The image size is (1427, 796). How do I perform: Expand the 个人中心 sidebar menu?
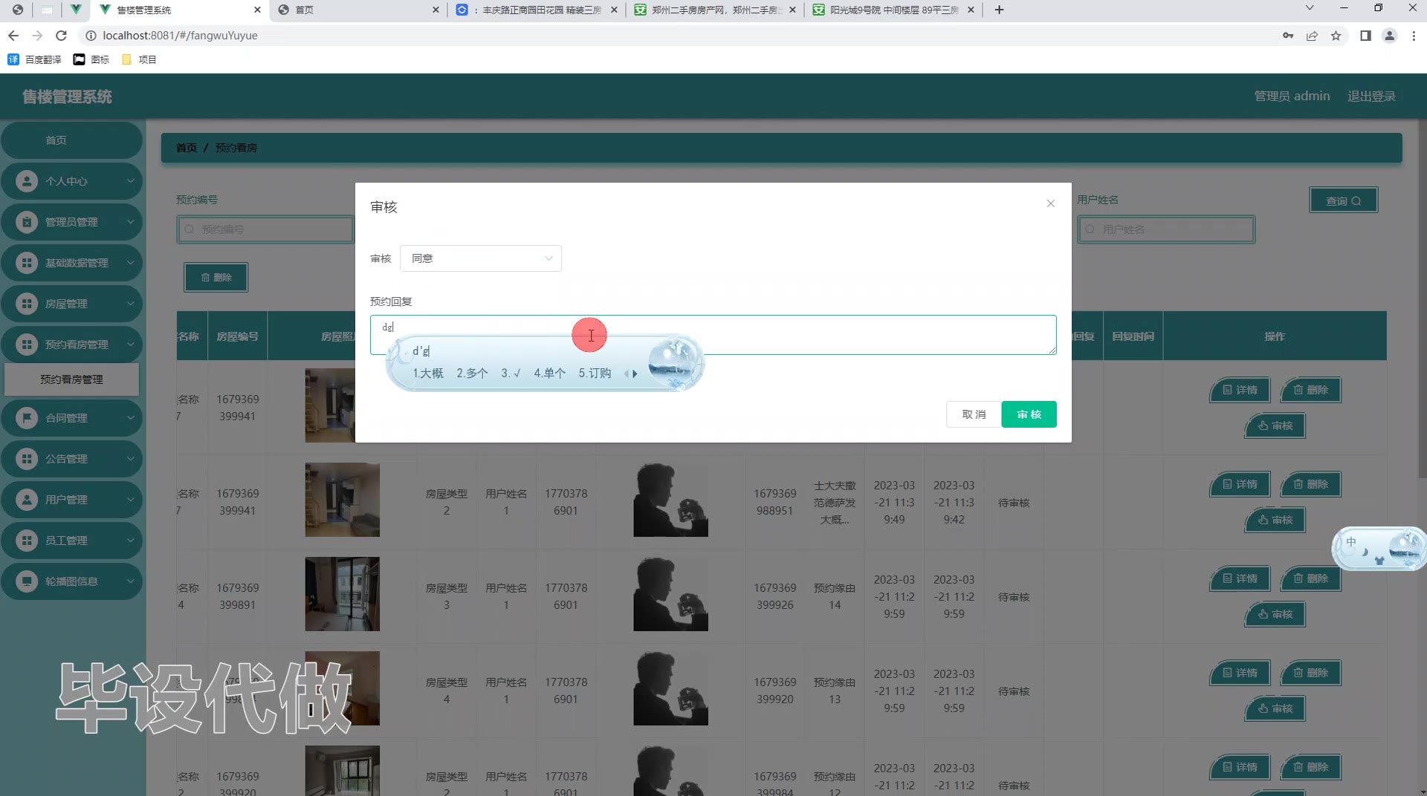coord(71,181)
